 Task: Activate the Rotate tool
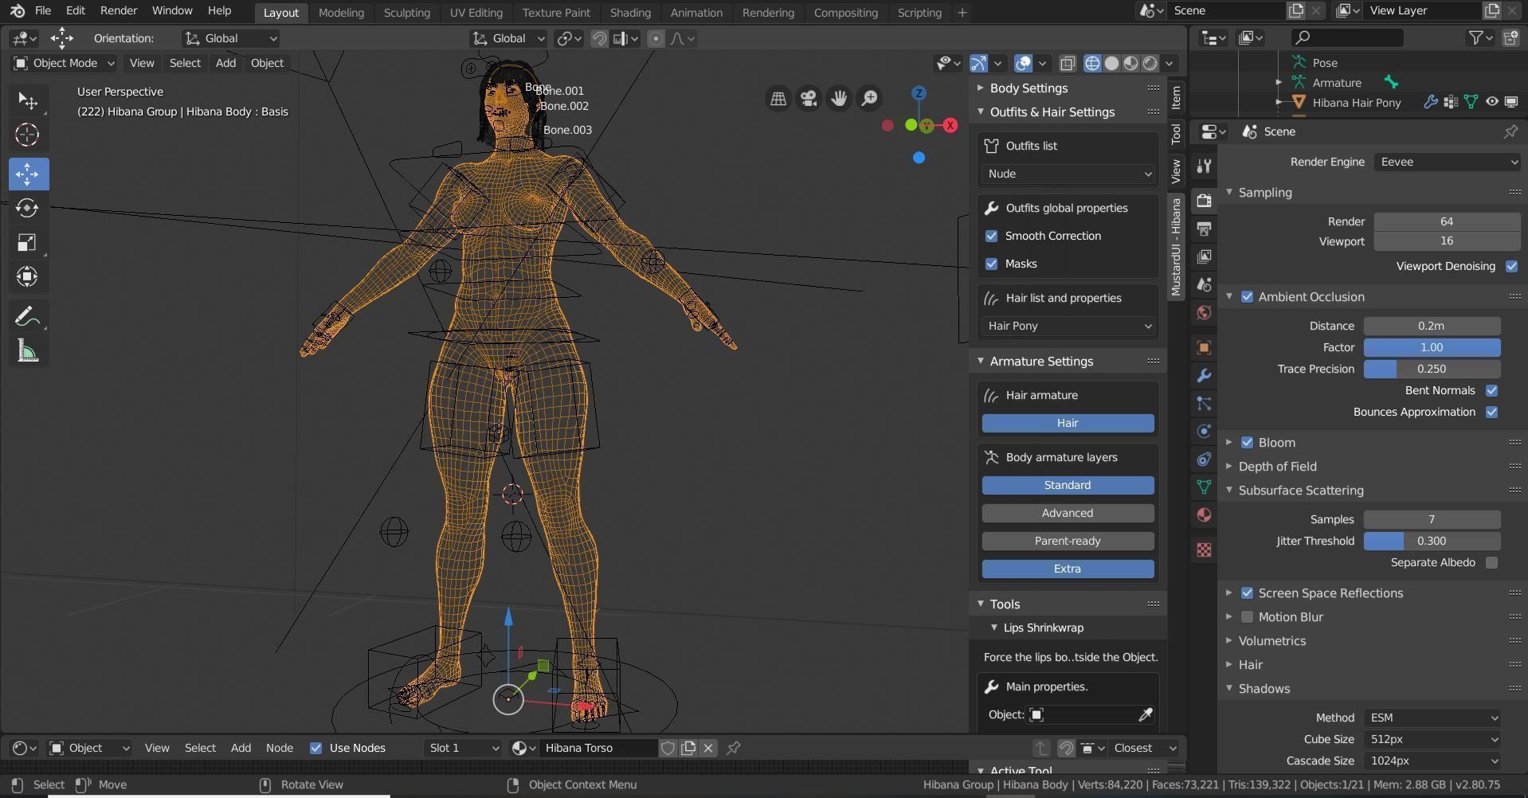27,208
